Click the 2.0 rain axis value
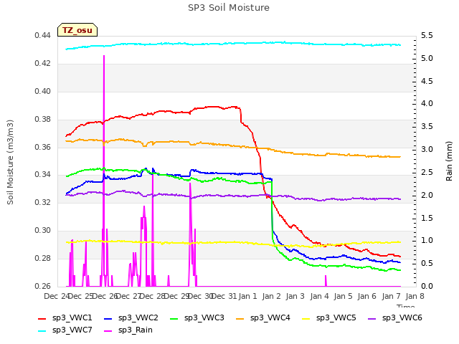Screen dimensions: 459x344 pyautogui.click(x=427, y=195)
